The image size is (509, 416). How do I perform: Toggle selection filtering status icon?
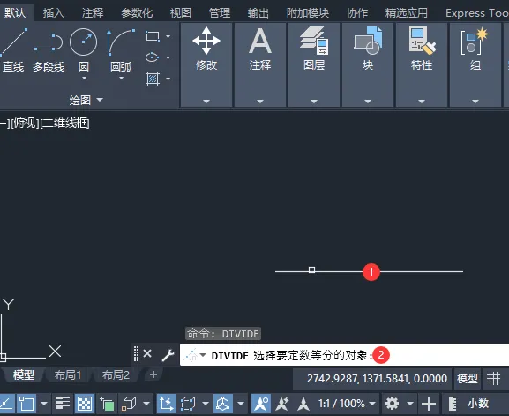click(188, 404)
